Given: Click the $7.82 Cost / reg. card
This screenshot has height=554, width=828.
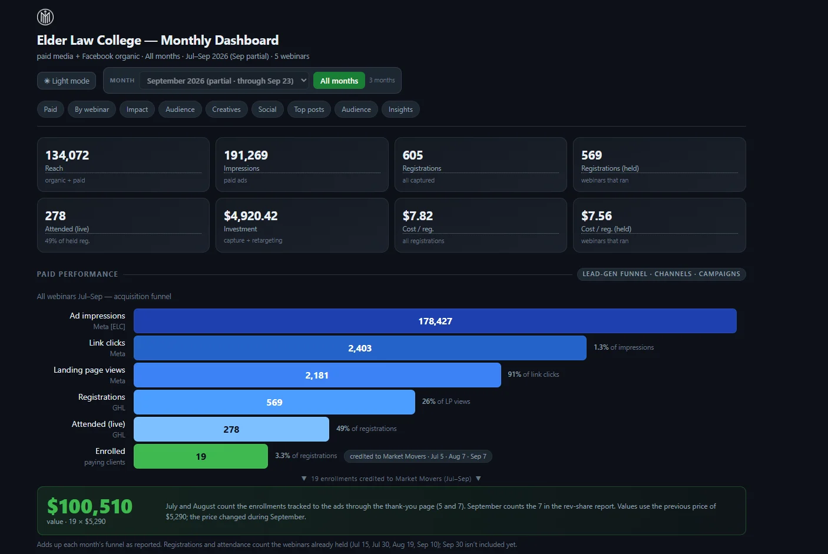Looking at the screenshot, I should (481, 225).
